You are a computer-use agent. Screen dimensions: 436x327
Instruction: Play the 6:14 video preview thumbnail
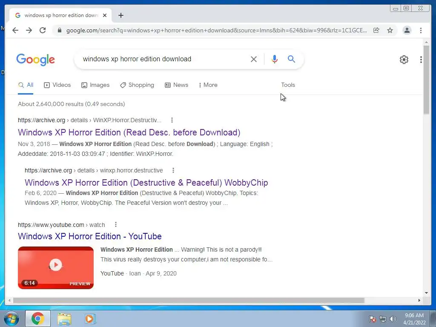(56, 268)
